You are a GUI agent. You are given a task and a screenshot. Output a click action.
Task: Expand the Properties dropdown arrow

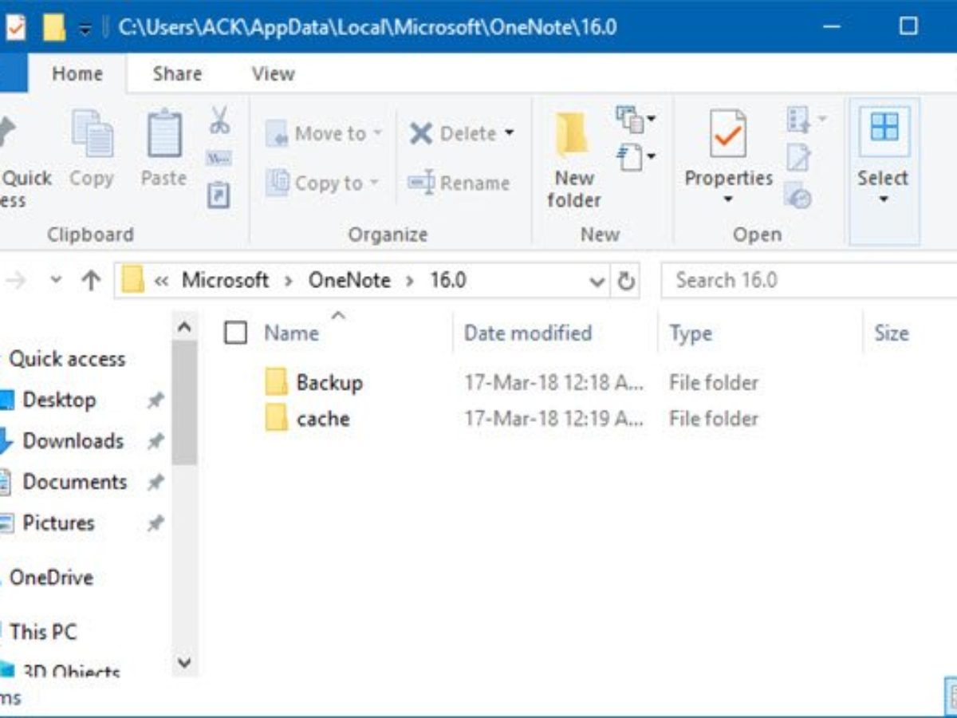728,199
